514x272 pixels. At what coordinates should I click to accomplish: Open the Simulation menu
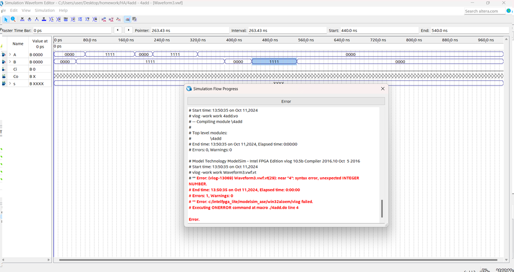coord(45,10)
